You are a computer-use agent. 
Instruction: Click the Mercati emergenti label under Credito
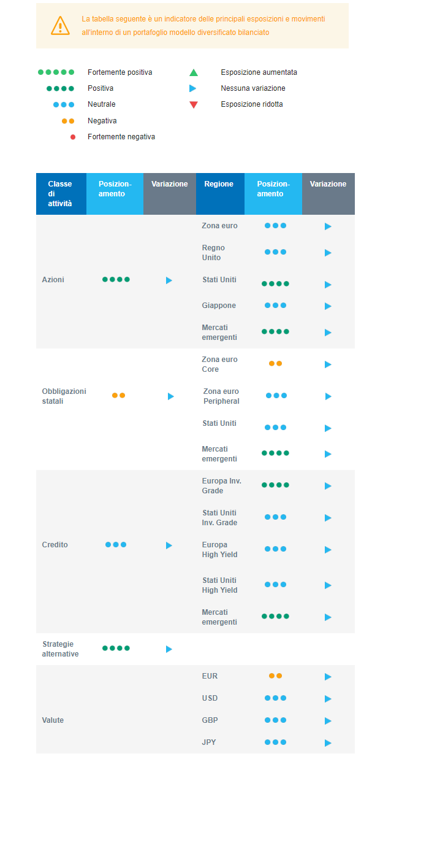tap(219, 617)
